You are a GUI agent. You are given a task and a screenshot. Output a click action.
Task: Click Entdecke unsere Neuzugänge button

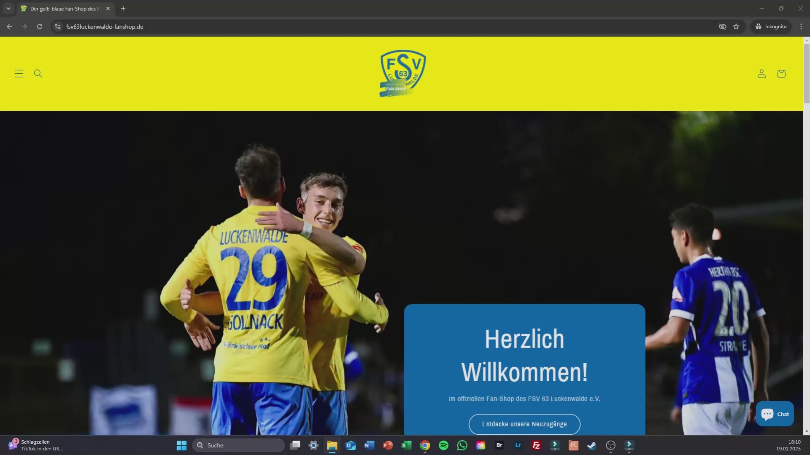pos(524,424)
